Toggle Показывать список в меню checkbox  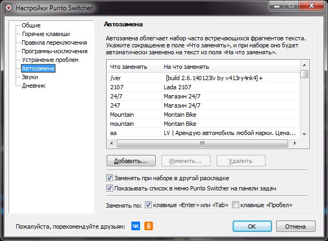(109, 188)
